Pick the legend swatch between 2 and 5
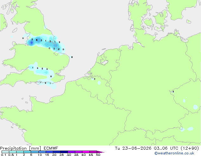Image resolution: width=201 pixels, height=156 pixels. pos(27,152)
